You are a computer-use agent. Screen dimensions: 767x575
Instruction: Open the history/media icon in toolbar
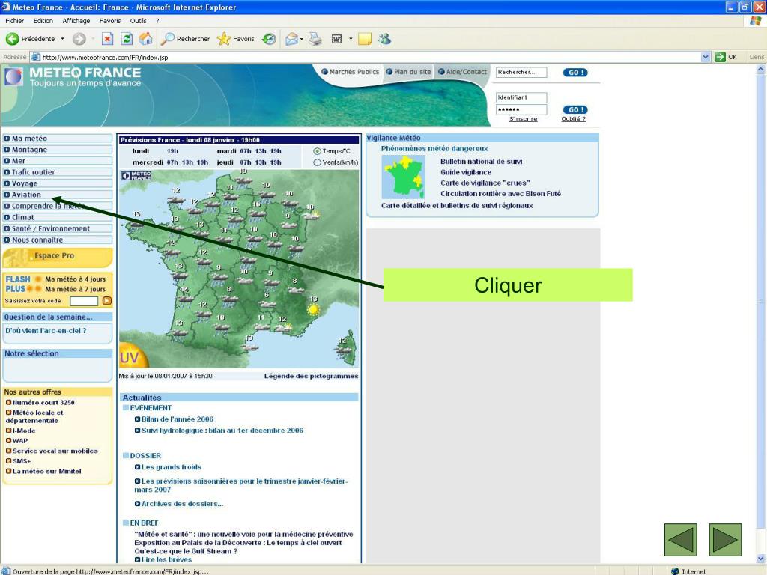pyautogui.click(x=269, y=39)
